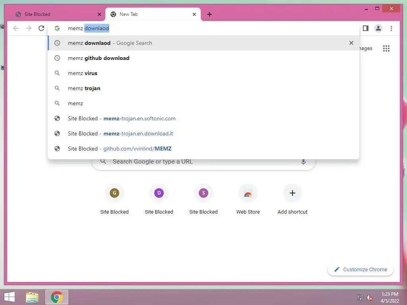Maximize the Chrome window

pyautogui.click(x=377, y=9)
